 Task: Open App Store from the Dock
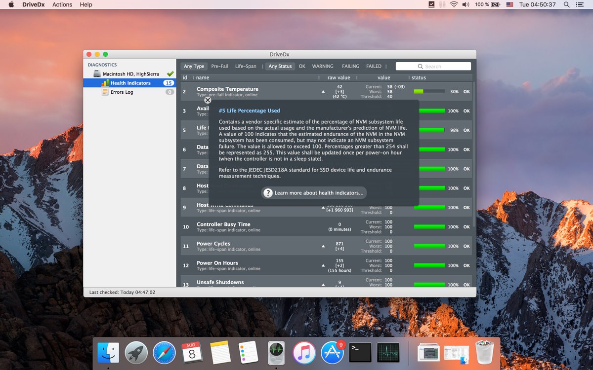(x=332, y=353)
